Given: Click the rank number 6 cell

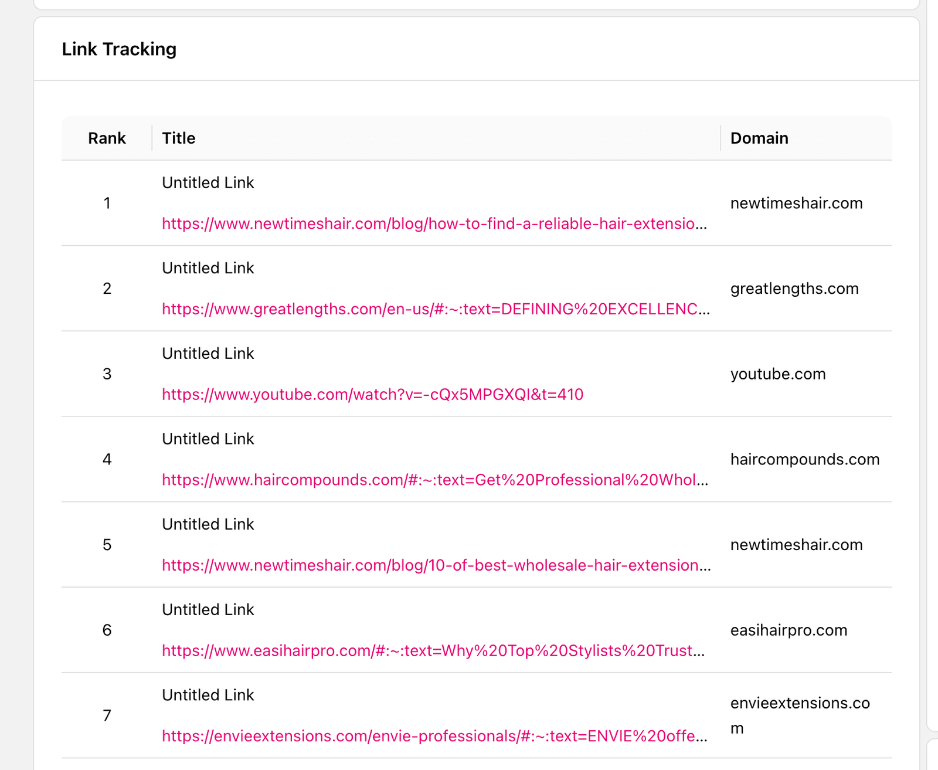Looking at the screenshot, I should pos(107,630).
